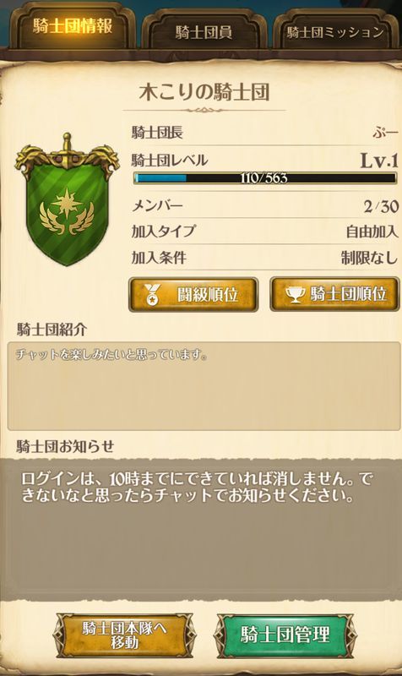Viewport: 402px width, 676px height.
Task: Tap the guild name 木こりの騎士団
Action: pyautogui.click(x=204, y=92)
